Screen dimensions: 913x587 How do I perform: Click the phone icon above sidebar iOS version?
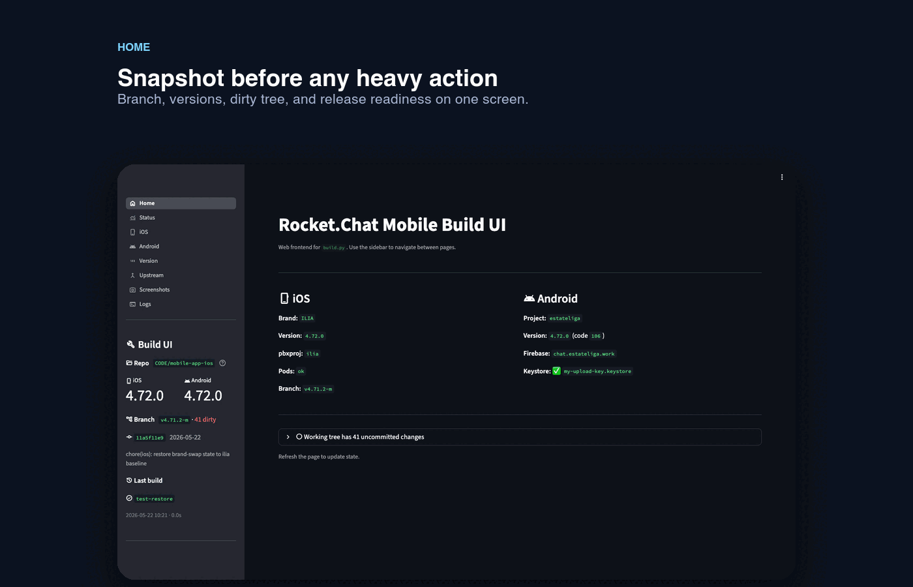point(128,381)
